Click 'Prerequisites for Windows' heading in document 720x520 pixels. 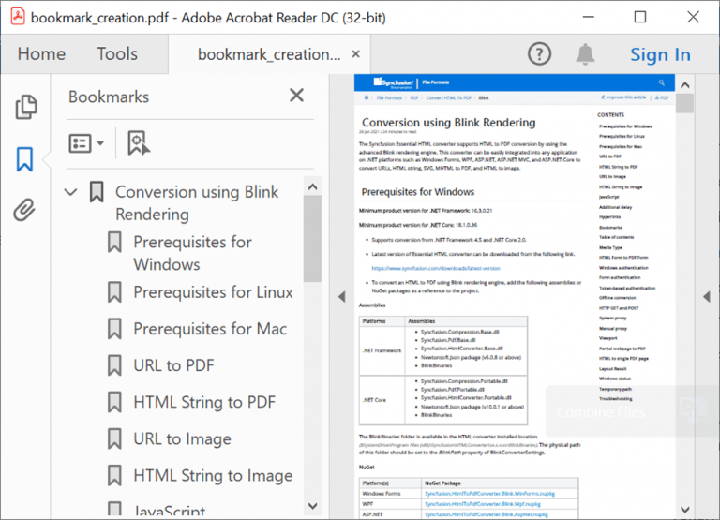pos(418,192)
